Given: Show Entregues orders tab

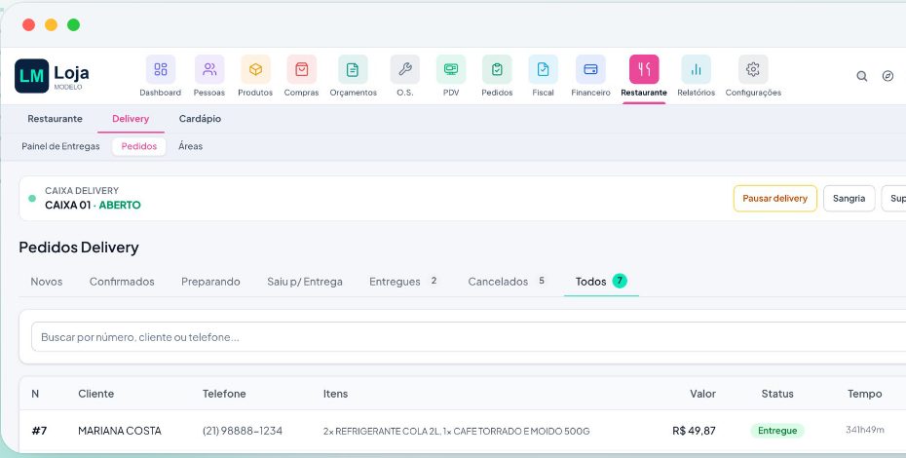Looking at the screenshot, I should (x=403, y=282).
